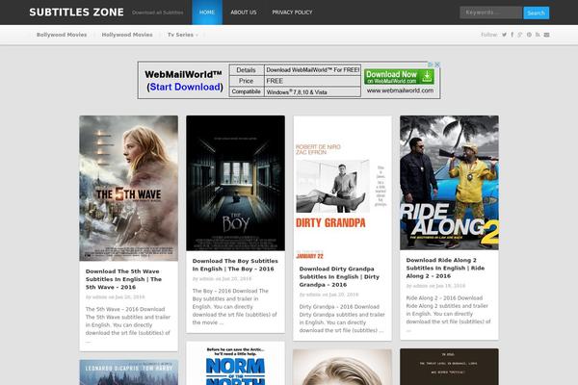Click the green Download Now ad button
Screen dimensions: 578x385
[399, 77]
